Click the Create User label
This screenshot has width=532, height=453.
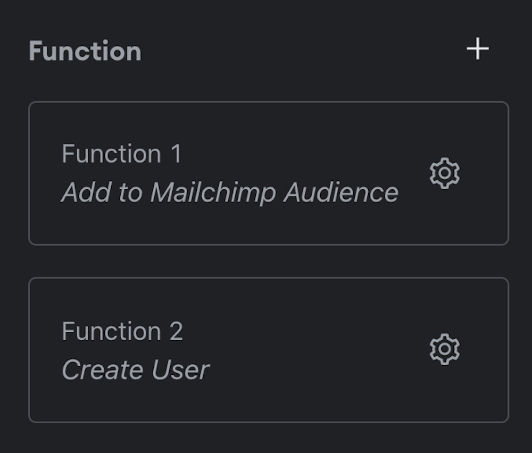point(135,370)
